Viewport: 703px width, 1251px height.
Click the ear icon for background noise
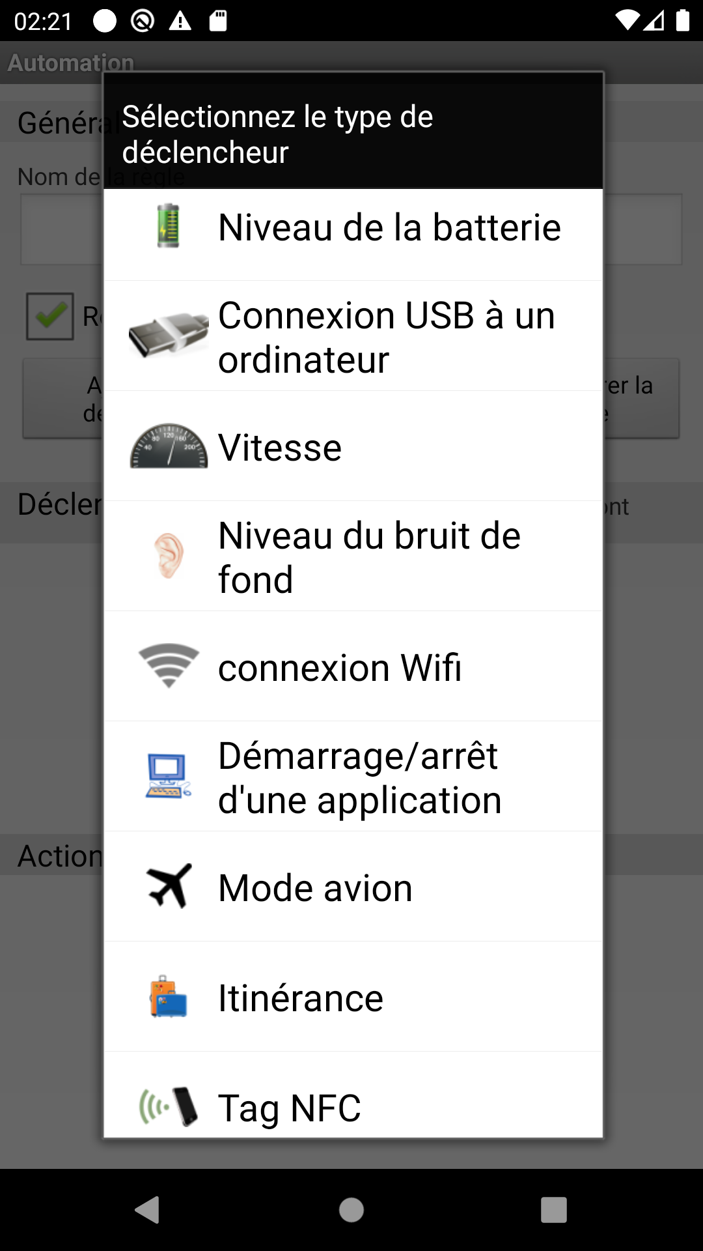click(x=169, y=556)
